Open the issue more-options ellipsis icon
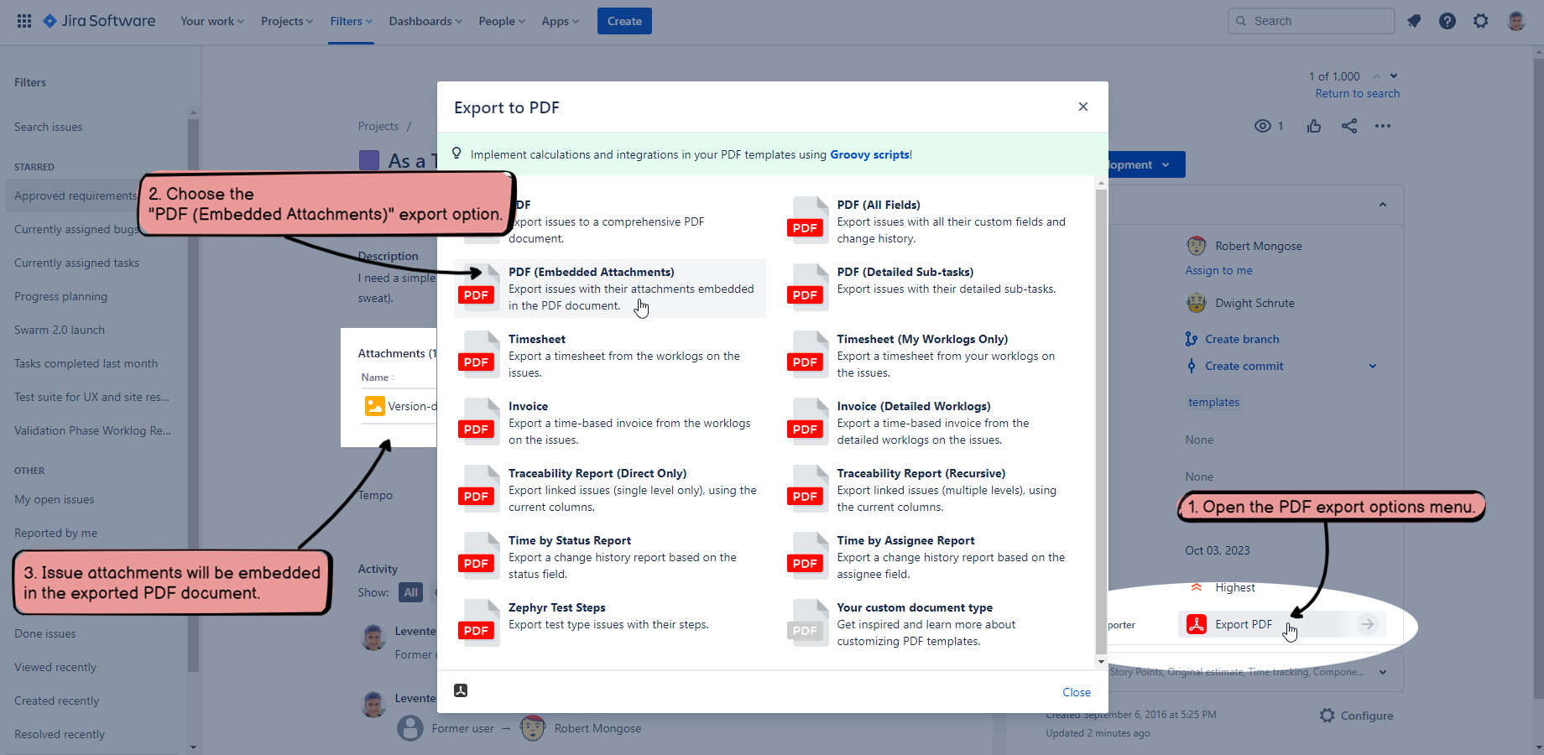 tap(1383, 126)
